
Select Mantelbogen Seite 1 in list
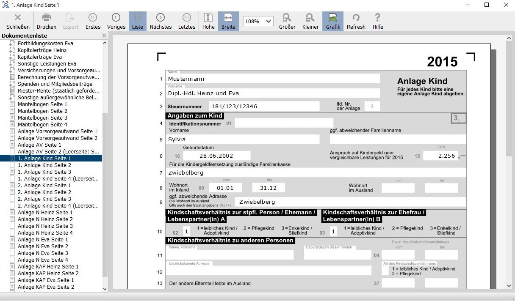pos(42,104)
